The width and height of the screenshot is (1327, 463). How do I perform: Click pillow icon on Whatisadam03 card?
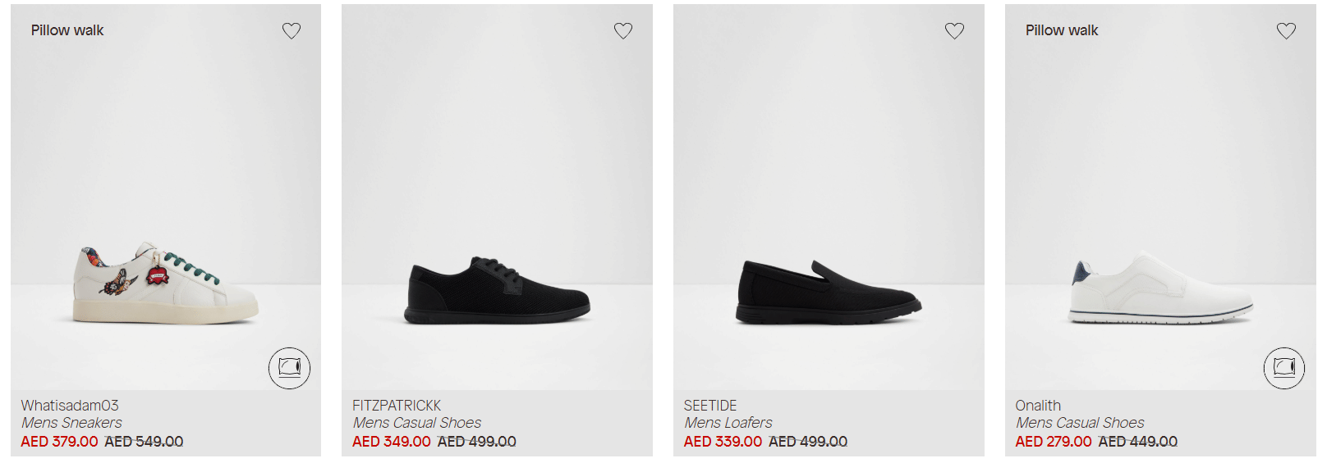click(x=289, y=368)
